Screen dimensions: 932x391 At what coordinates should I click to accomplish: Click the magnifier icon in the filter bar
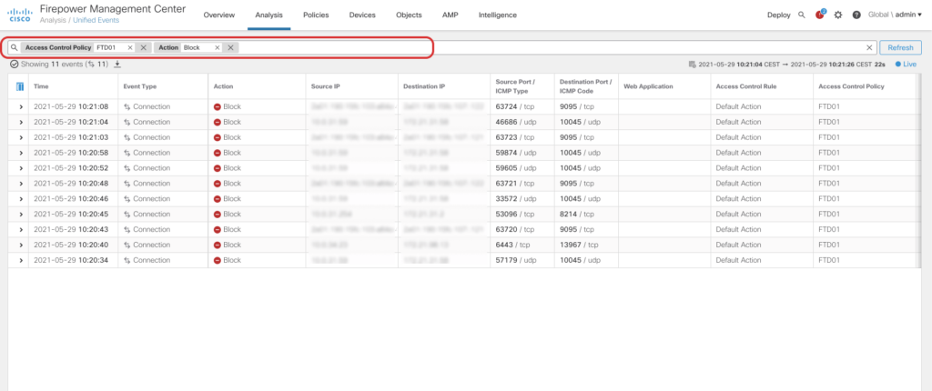coord(15,47)
